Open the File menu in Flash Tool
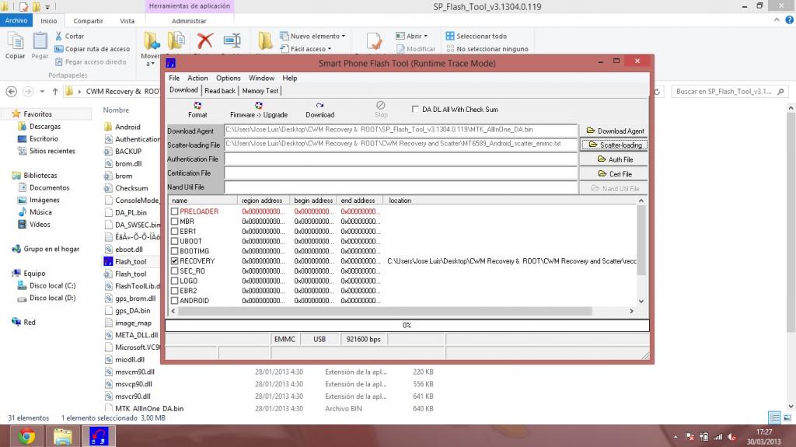 coord(174,79)
